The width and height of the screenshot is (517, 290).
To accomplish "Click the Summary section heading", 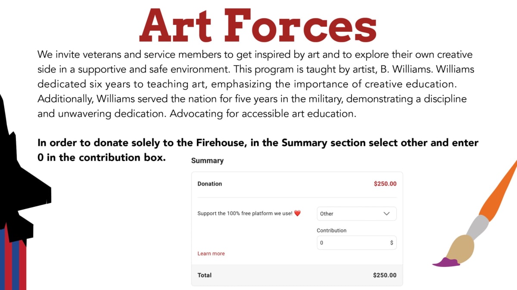I will [207, 161].
